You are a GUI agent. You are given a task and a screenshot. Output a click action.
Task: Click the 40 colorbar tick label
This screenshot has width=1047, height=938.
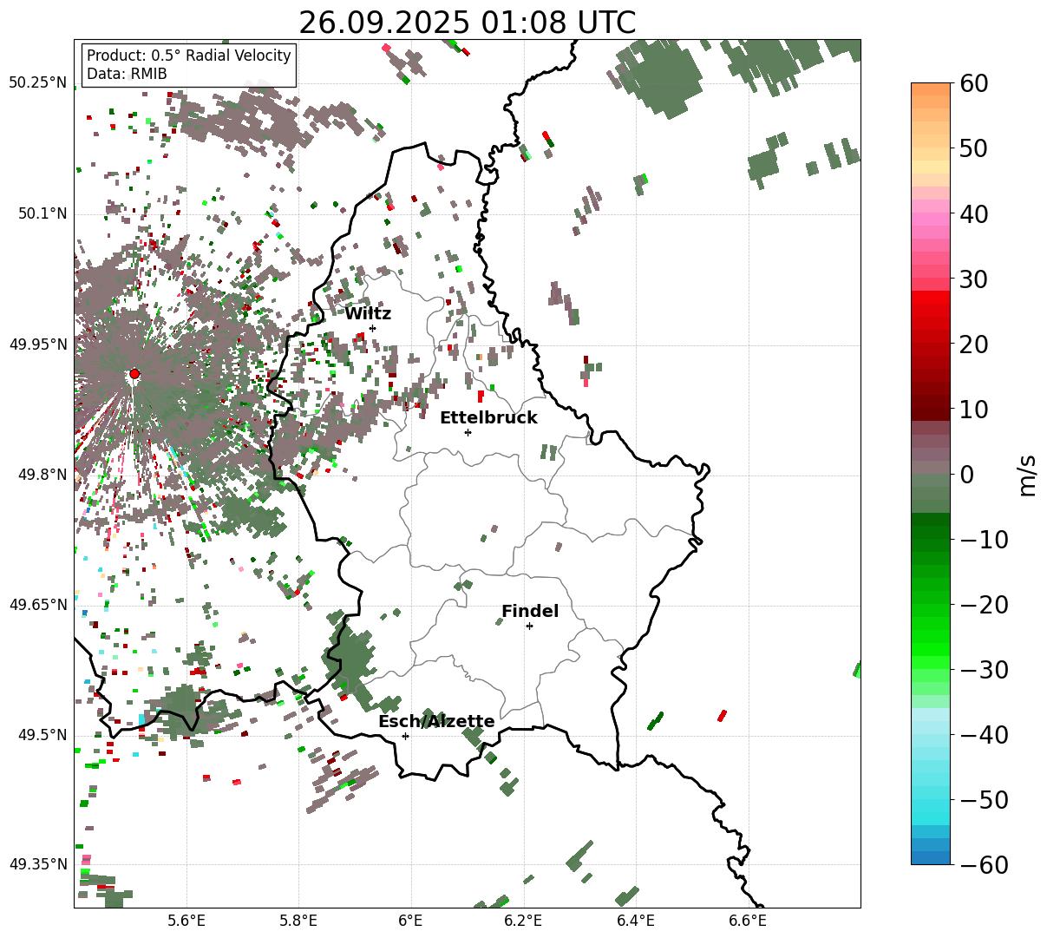click(x=974, y=213)
